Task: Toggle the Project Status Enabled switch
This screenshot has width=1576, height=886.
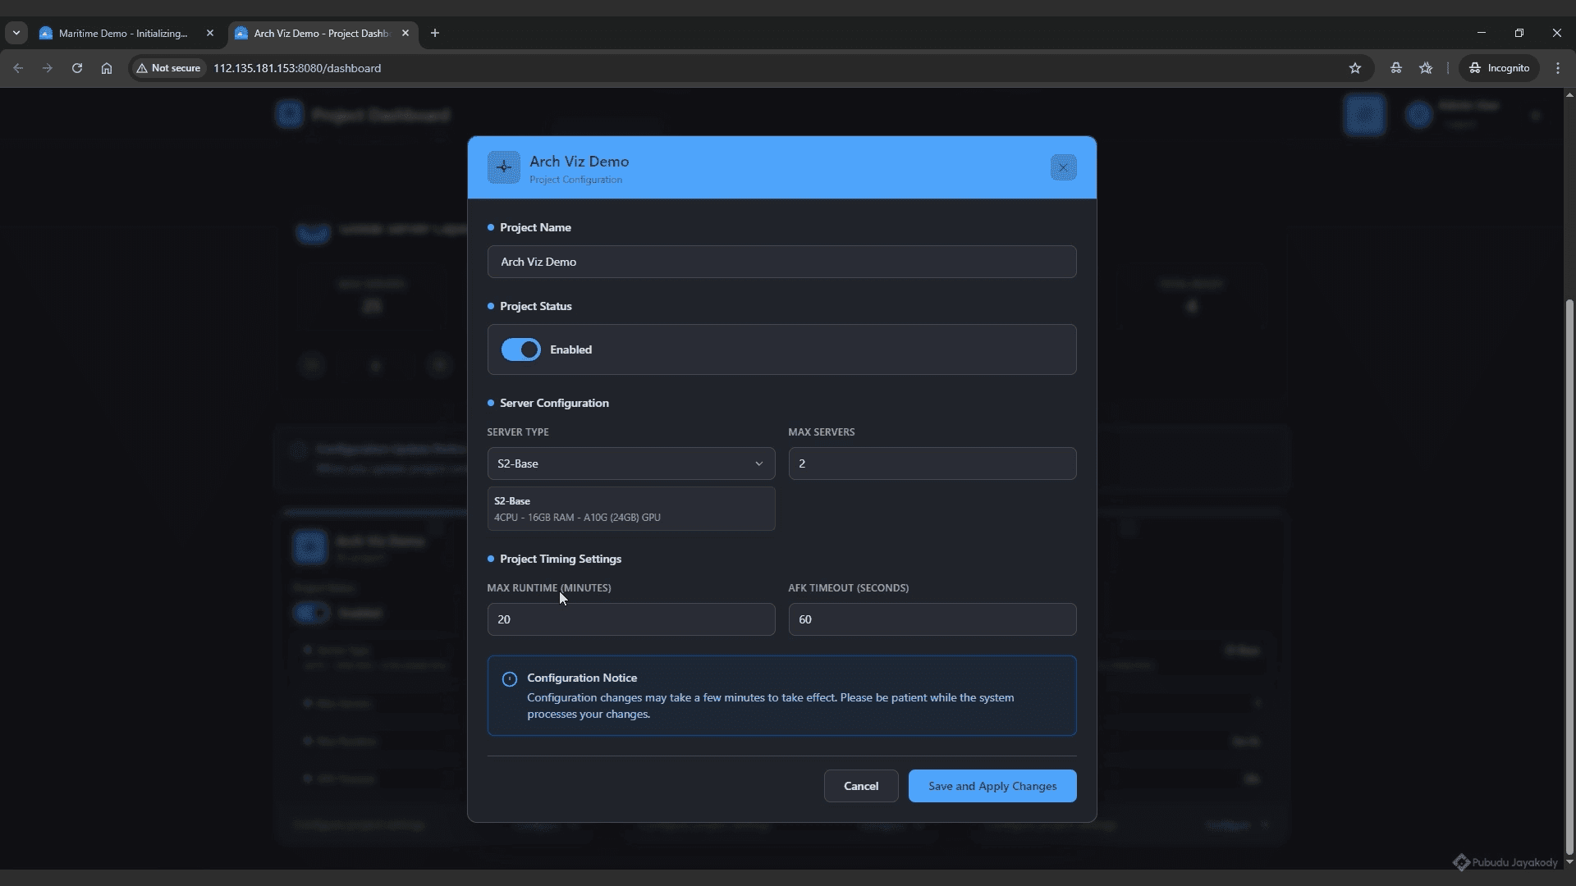Action: point(520,349)
